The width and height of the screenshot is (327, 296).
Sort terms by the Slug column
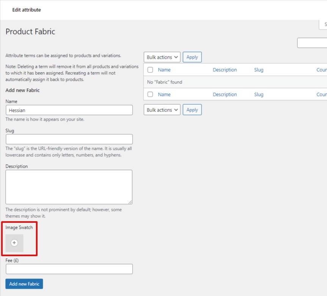point(258,70)
